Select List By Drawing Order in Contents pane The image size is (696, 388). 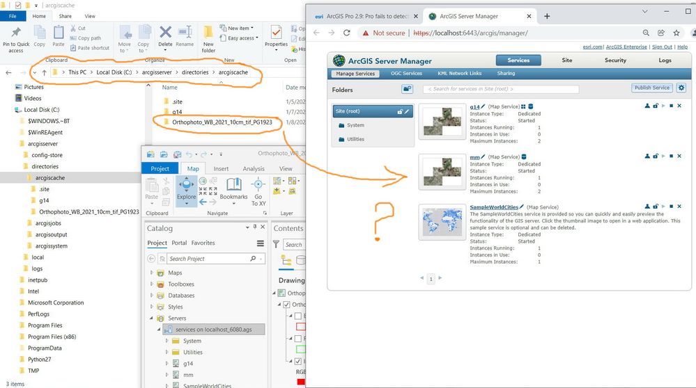tap(286, 260)
